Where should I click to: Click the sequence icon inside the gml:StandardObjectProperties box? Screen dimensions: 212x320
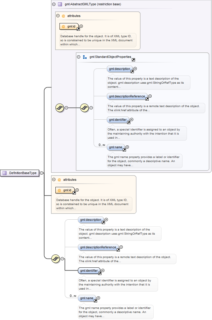(84, 108)
